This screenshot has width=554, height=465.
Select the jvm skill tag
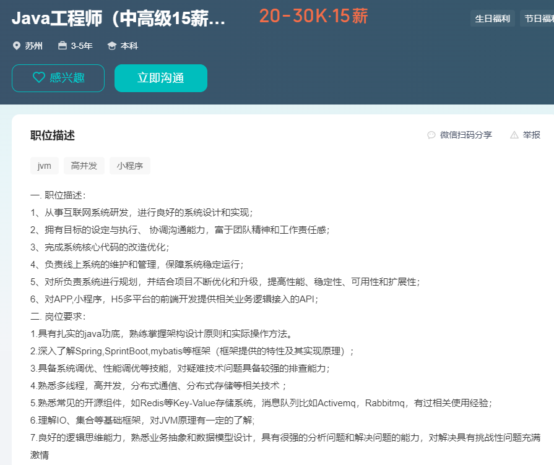point(45,166)
